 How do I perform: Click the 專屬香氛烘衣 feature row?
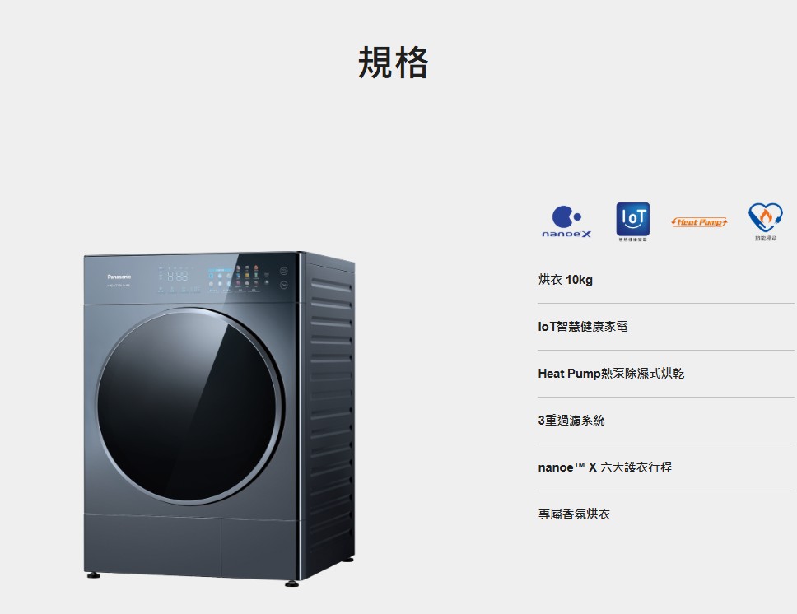(666, 514)
